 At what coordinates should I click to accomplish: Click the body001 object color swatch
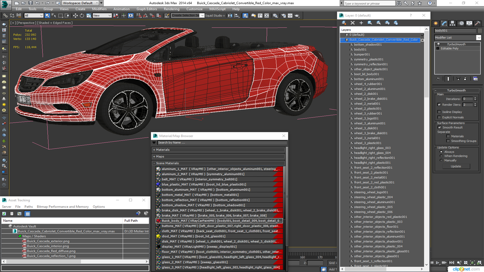480,31
